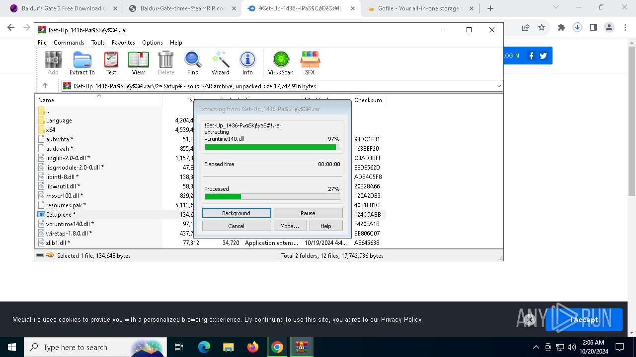The width and height of the screenshot is (636, 357).
Task: Toggle the browser side panel icon
Action: [593, 28]
